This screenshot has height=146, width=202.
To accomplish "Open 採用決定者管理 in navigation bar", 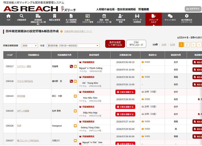I will coord(121,19).
